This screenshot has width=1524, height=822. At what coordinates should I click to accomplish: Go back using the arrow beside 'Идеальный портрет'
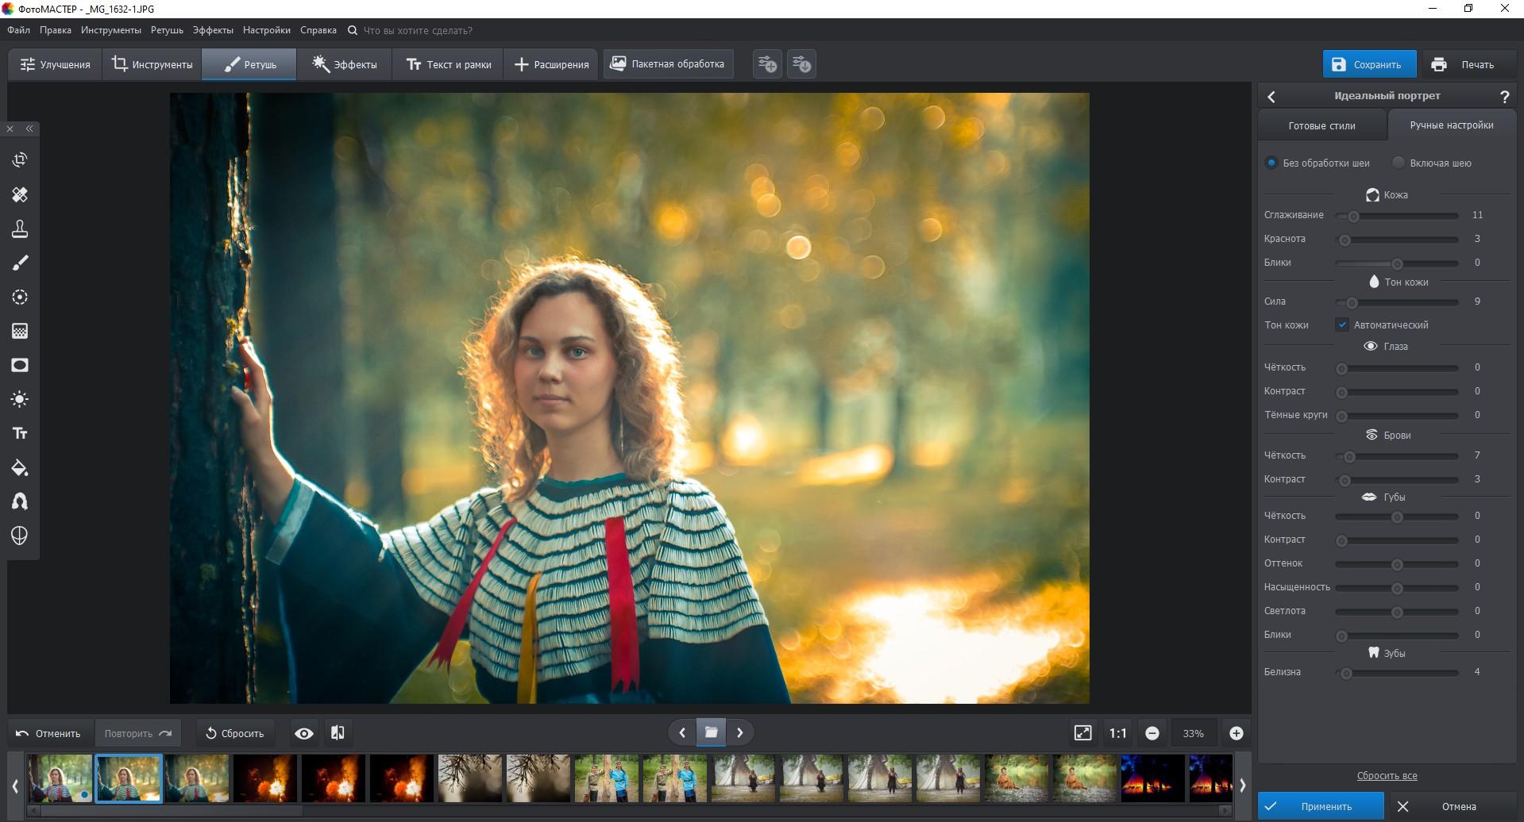[1271, 96]
